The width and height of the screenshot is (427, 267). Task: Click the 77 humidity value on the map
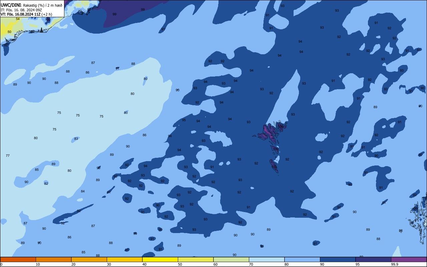(x=8, y=155)
